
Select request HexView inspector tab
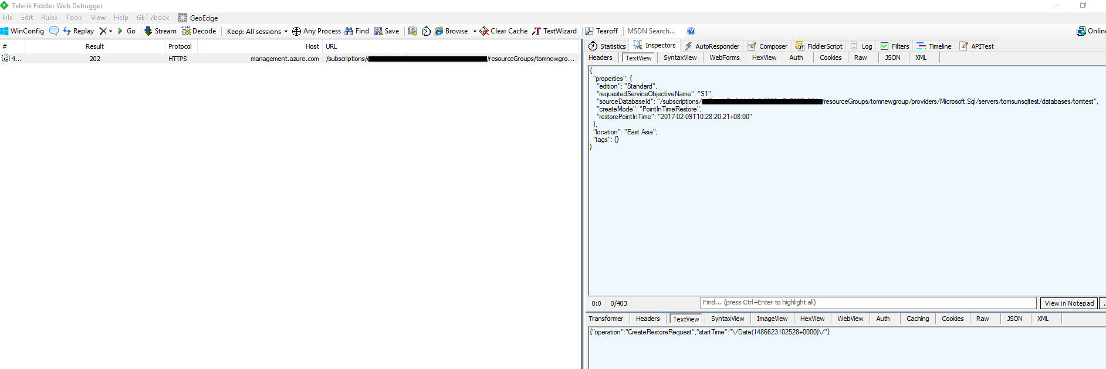click(764, 57)
